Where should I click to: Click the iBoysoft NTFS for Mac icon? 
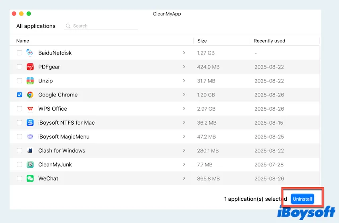(x=30, y=123)
